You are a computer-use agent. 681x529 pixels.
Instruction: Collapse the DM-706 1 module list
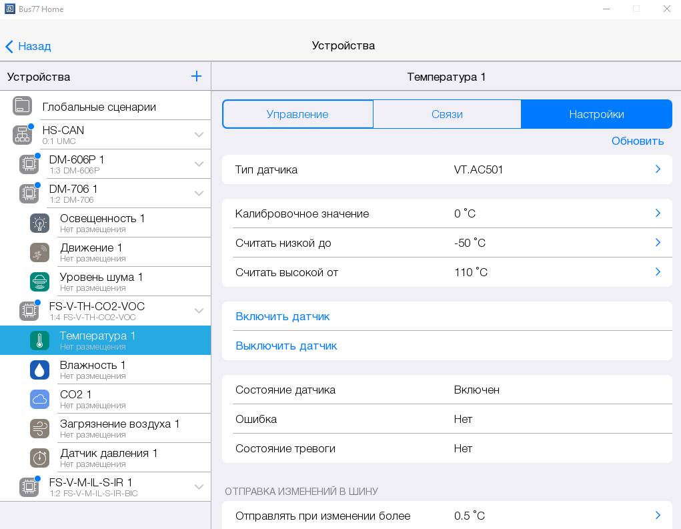199,193
